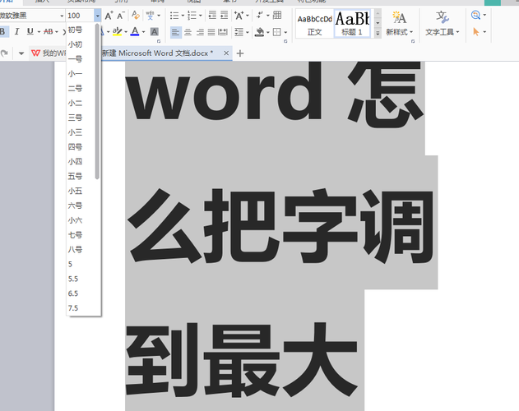Click the redo arrow in quick access bar
The height and width of the screenshot is (411, 519).
pos(4,53)
